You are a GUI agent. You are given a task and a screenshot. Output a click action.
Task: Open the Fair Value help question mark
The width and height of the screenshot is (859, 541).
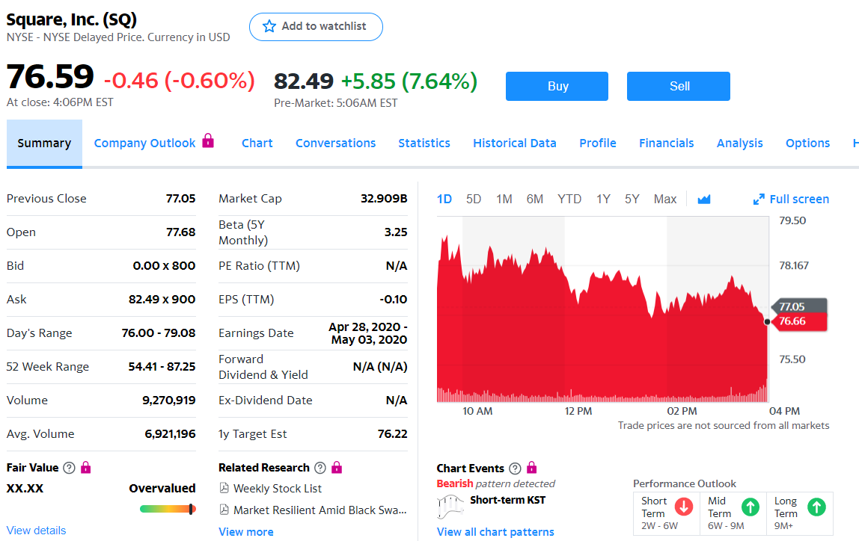click(69, 468)
